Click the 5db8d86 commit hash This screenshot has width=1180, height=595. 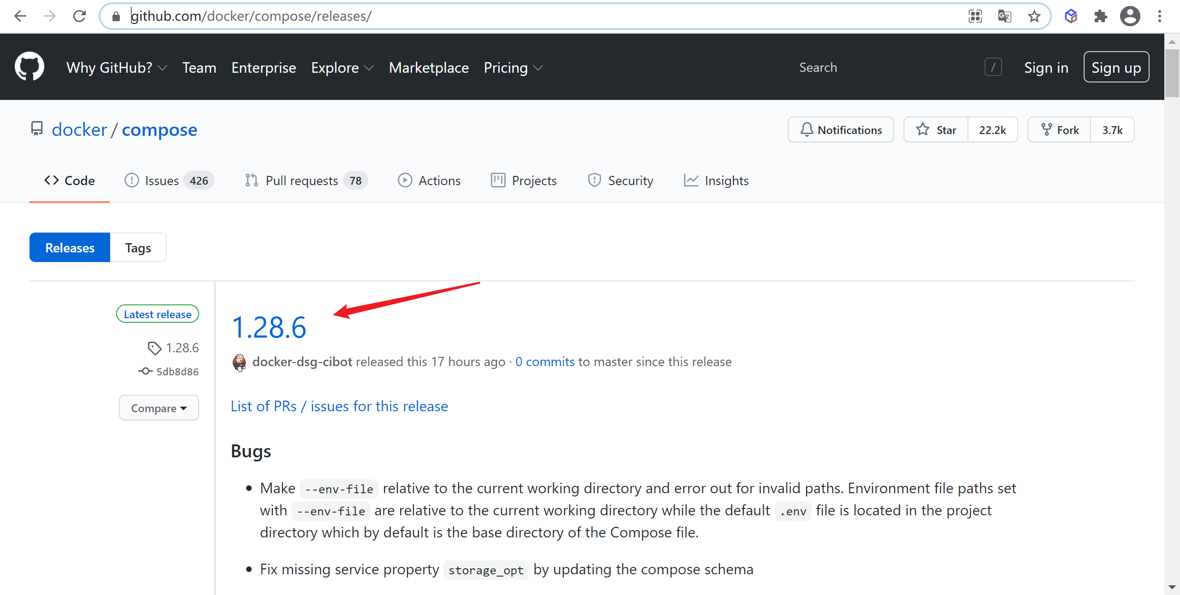click(x=177, y=372)
